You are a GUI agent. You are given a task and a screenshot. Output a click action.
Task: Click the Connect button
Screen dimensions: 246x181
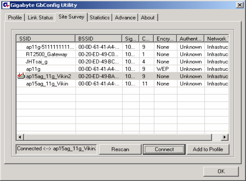pos(164,149)
